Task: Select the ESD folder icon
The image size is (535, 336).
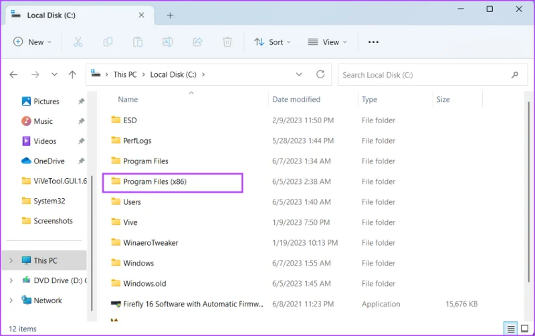Action: 116,120
